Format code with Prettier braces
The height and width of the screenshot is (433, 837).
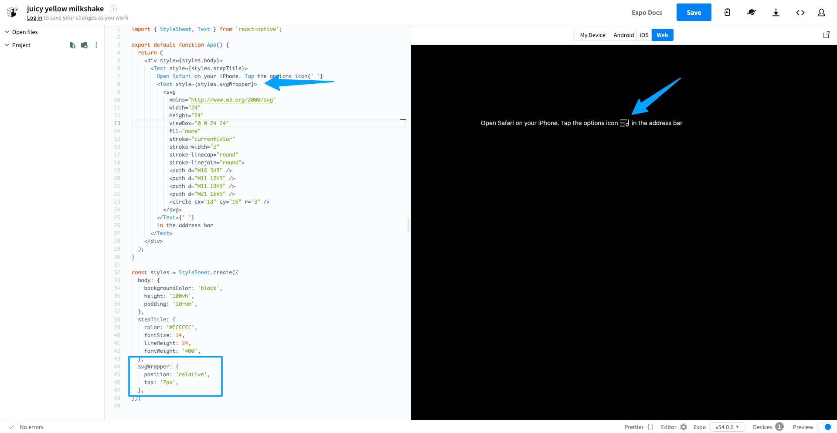pos(650,427)
